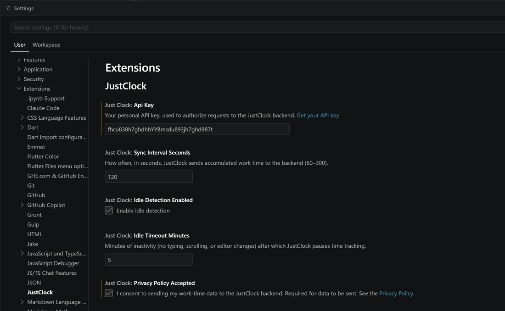The height and width of the screenshot is (311, 505).
Task: Select JustClock in the settings tree
Action: click(x=40, y=292)
